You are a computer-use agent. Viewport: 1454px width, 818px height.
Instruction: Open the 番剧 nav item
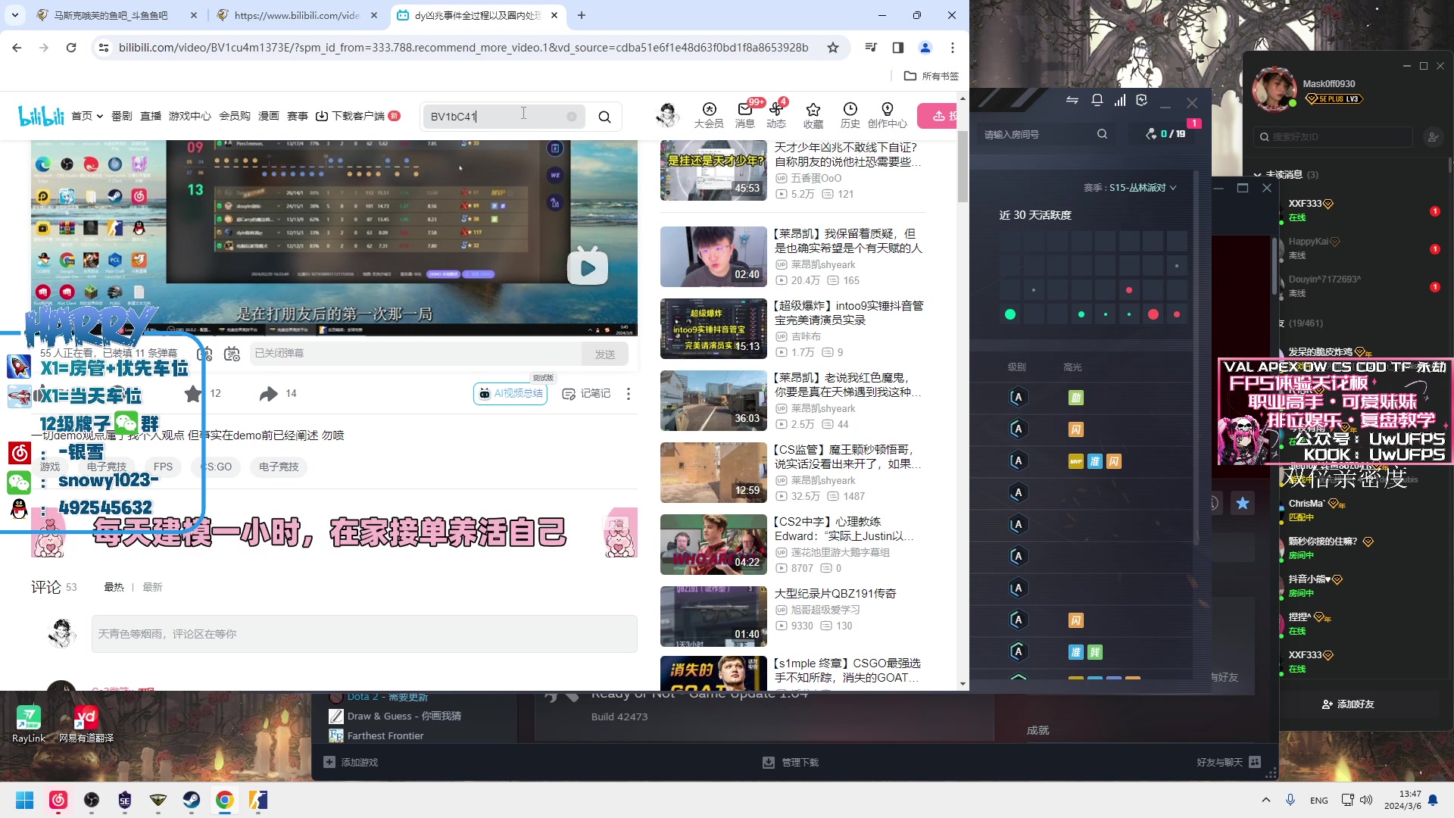point(122,116)
